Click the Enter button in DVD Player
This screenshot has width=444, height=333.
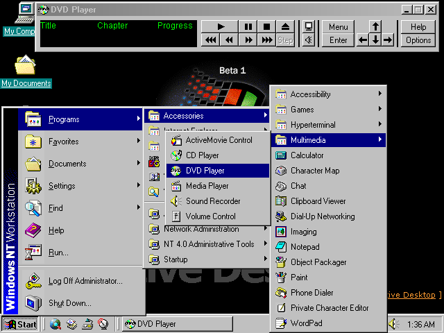pyautogui.click(x=338, y=40)
